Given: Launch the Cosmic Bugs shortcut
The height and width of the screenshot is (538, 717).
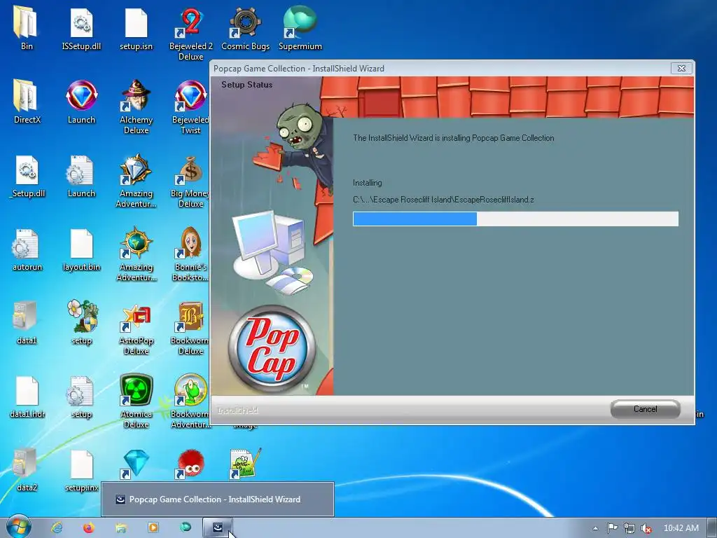Looking at the screenshot, I should click(x=246, y=28).
